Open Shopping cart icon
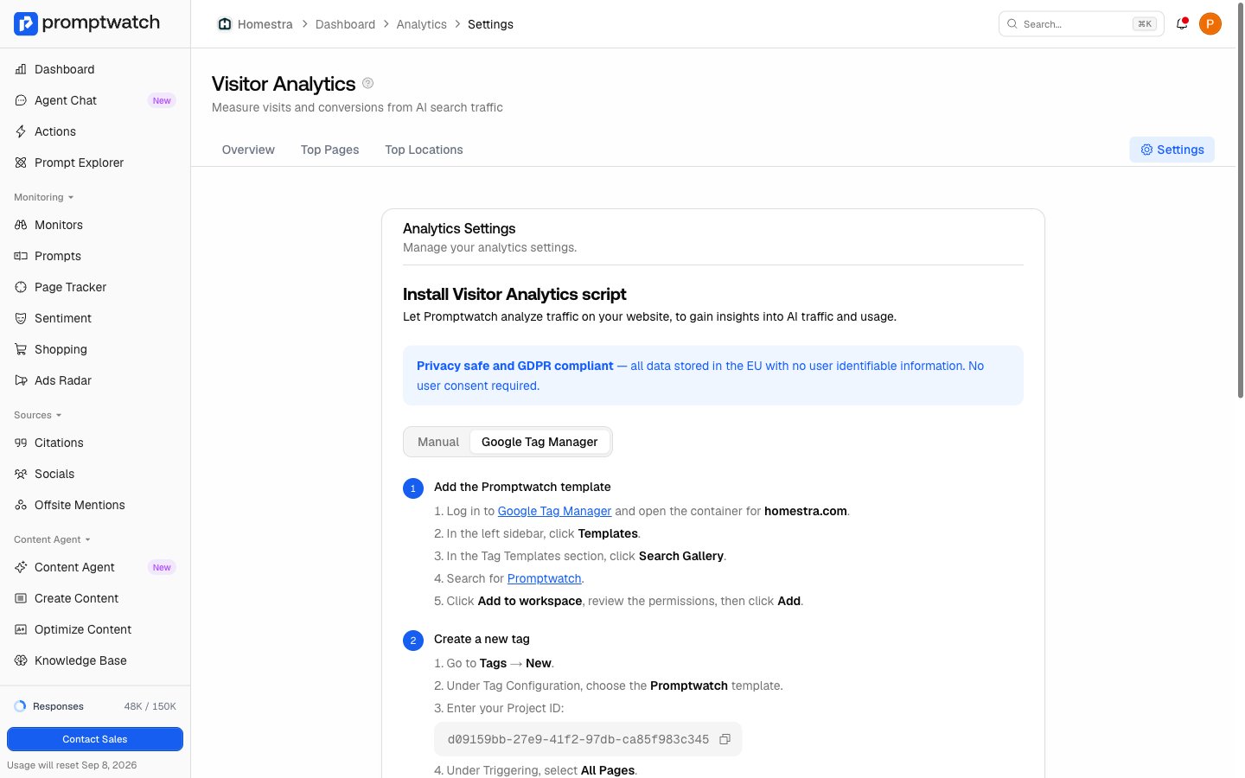This screenshot has width=1245, height=778. 21,349
